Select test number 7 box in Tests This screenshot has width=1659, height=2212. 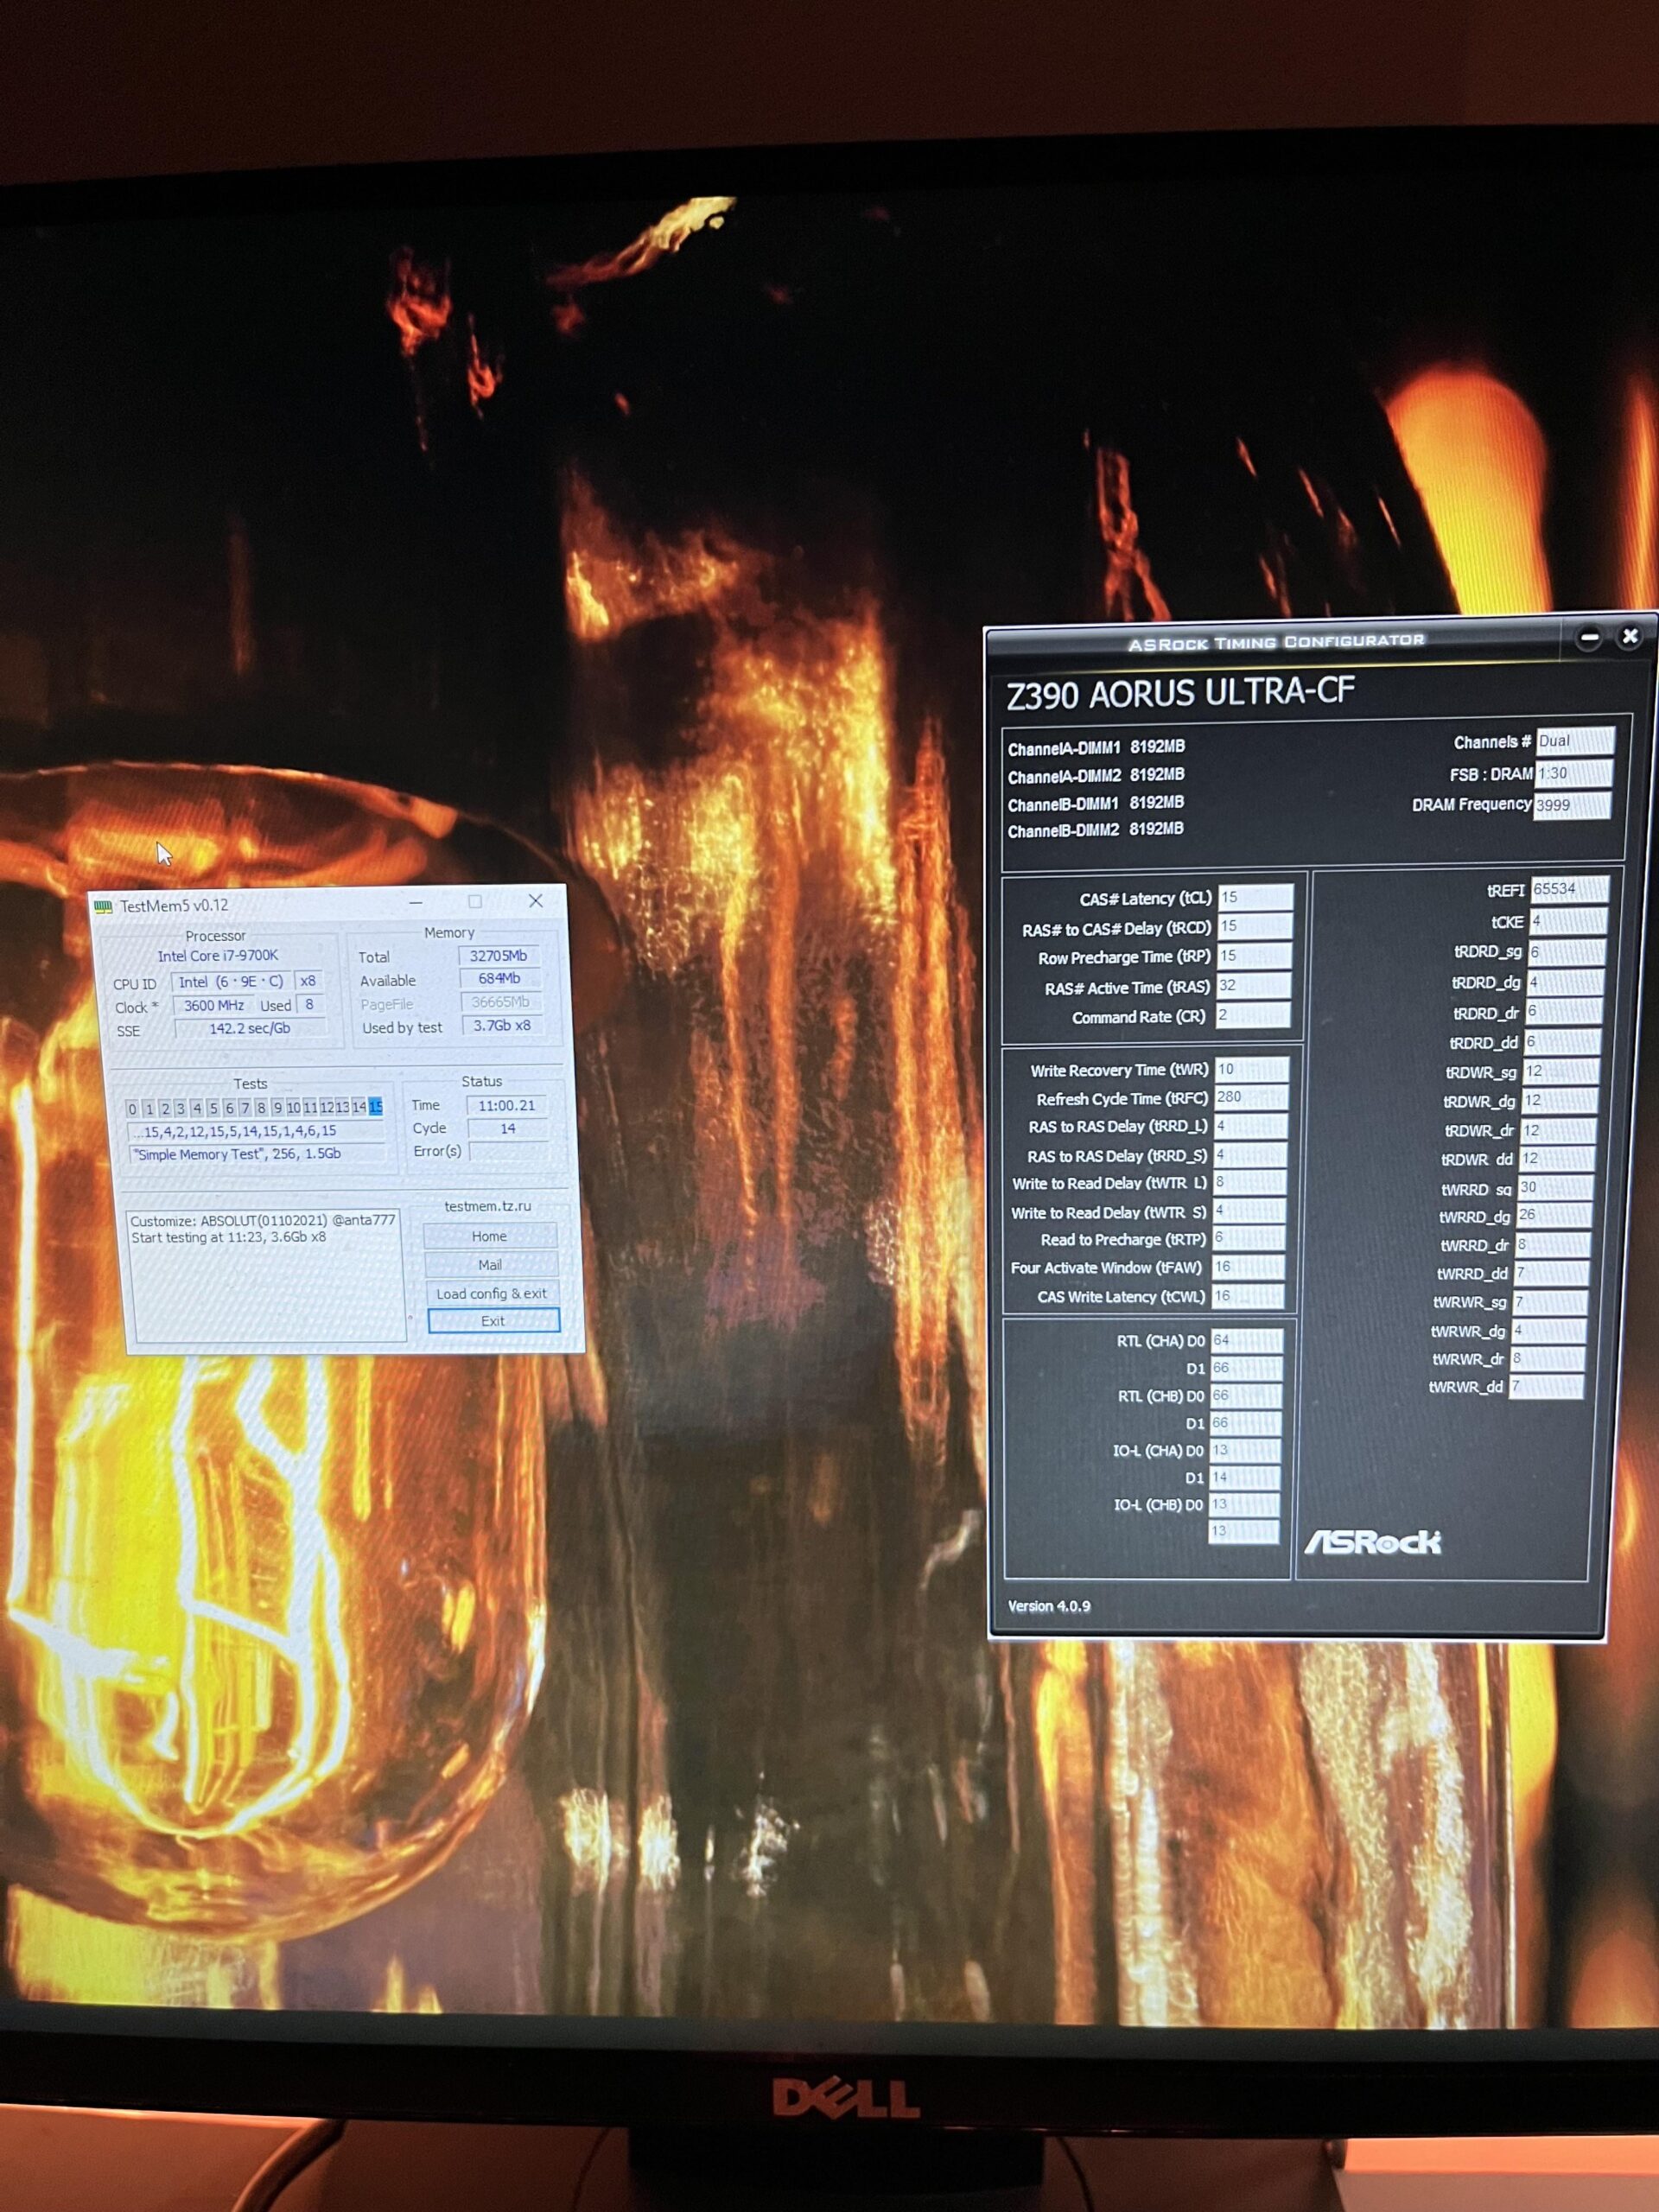245,1108
